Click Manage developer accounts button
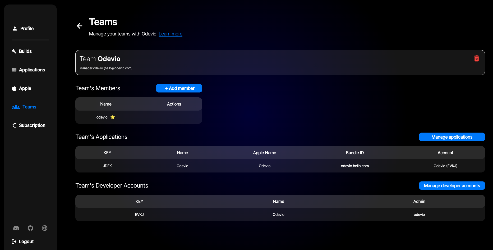Image resolution: width=493 pixels, height=250 pixels. point(452,186)
